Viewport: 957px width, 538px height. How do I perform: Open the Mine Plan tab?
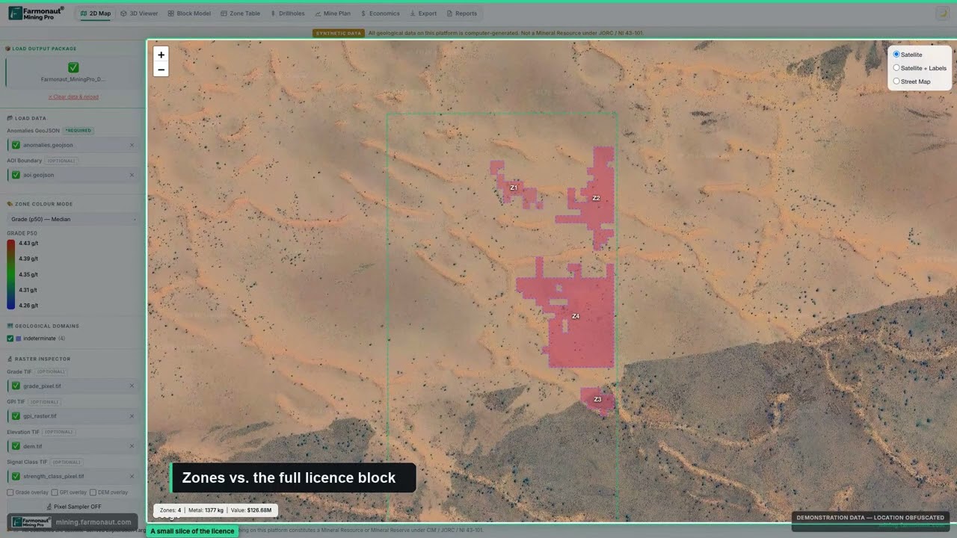click(x=333, y=13)
